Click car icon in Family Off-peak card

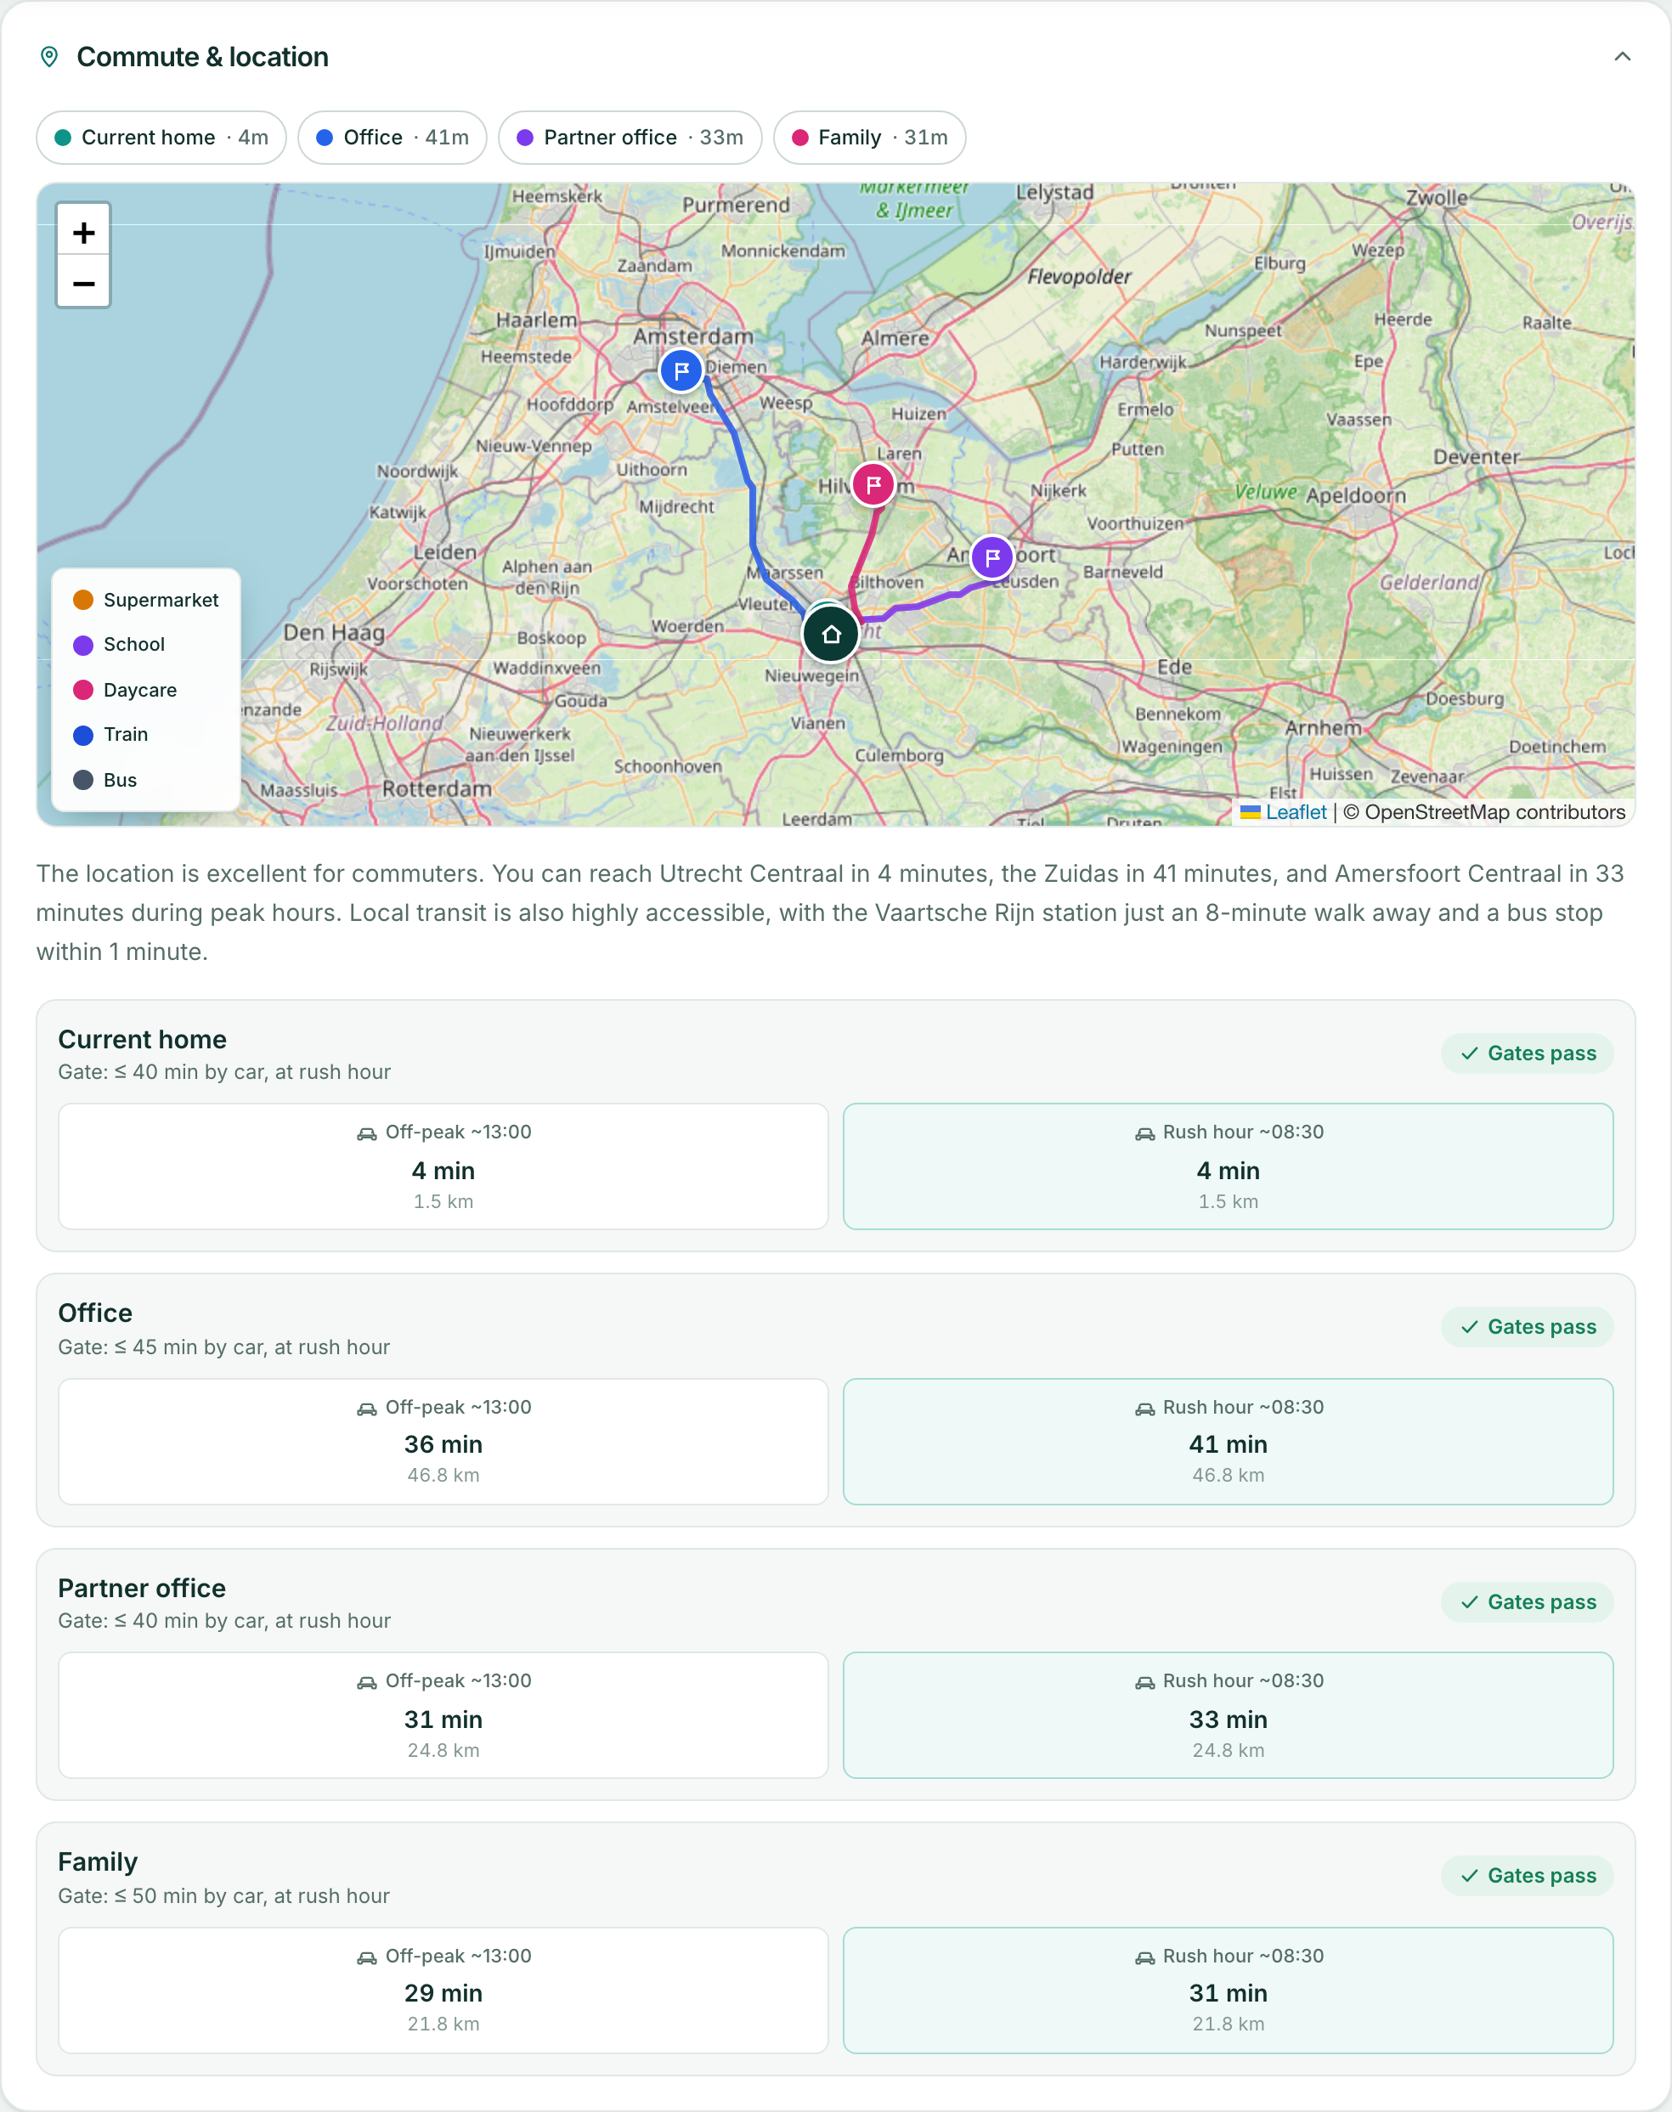[x=366, y=1957]
